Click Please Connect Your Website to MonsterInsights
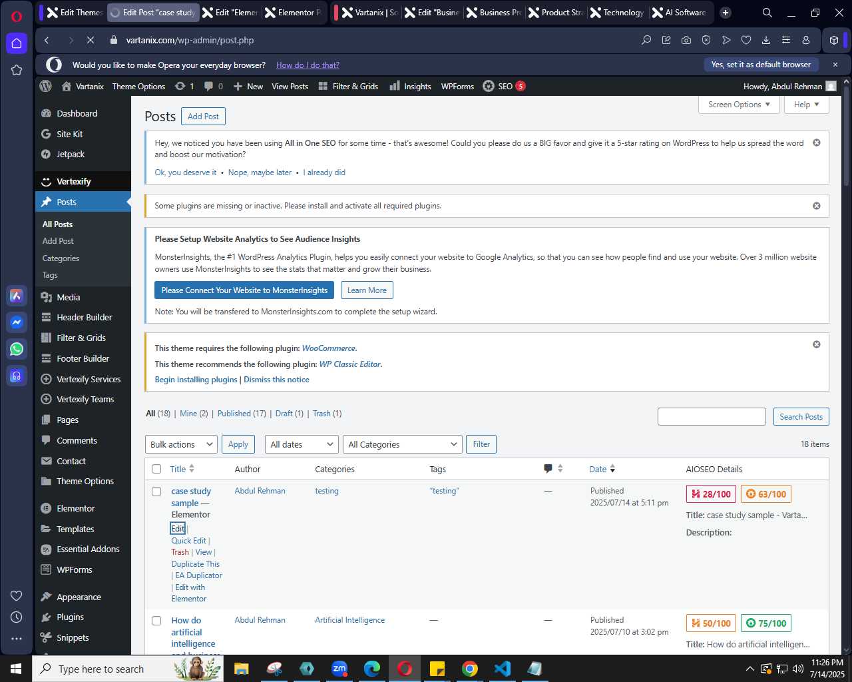The width and height of the screenshot is (852, 682). pos(244,290)
